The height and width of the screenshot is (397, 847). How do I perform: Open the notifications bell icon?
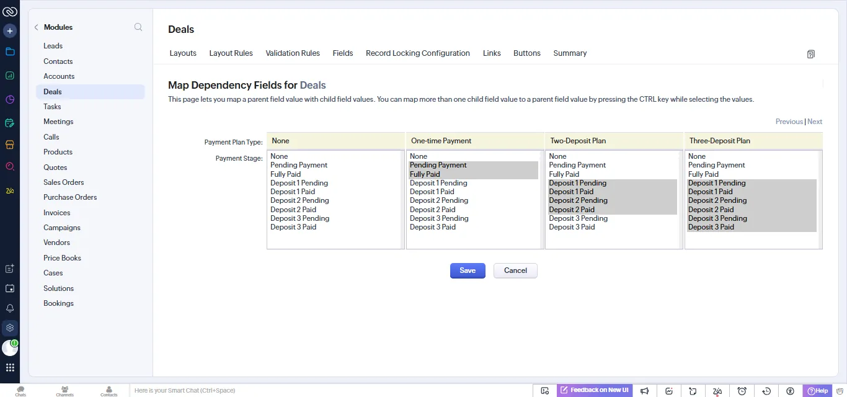[10, 308]
